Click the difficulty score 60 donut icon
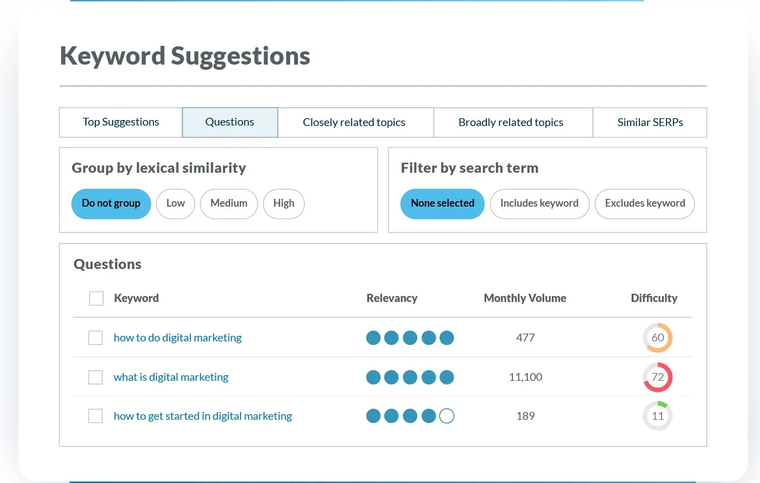This screenshot has height=483, width=760. pos(657,338)
